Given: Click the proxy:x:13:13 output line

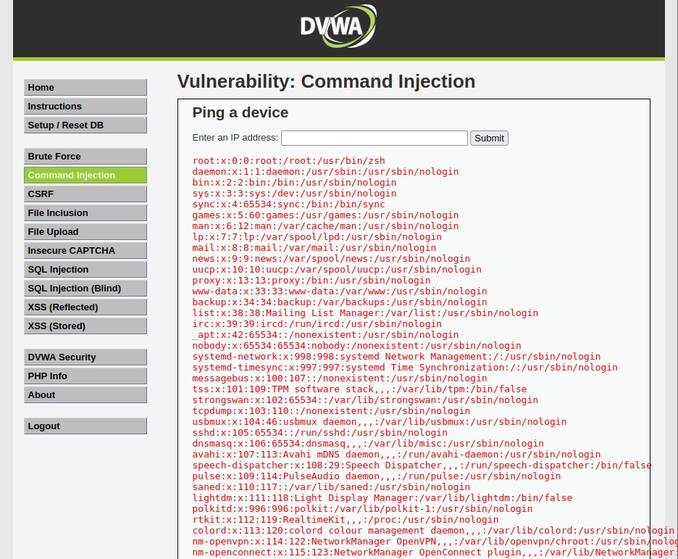Looking at the screenshot, I should [x=311, y=281].
